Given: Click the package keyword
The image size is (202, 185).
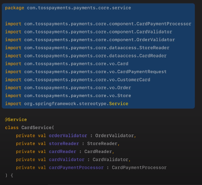Looking at the screenshot, I should click(14, 8).
